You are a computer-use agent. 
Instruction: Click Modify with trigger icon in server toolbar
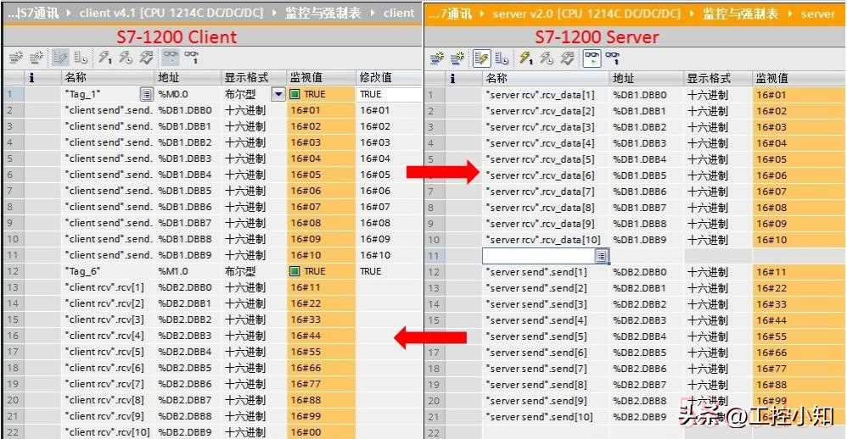[x=547, y=58]
